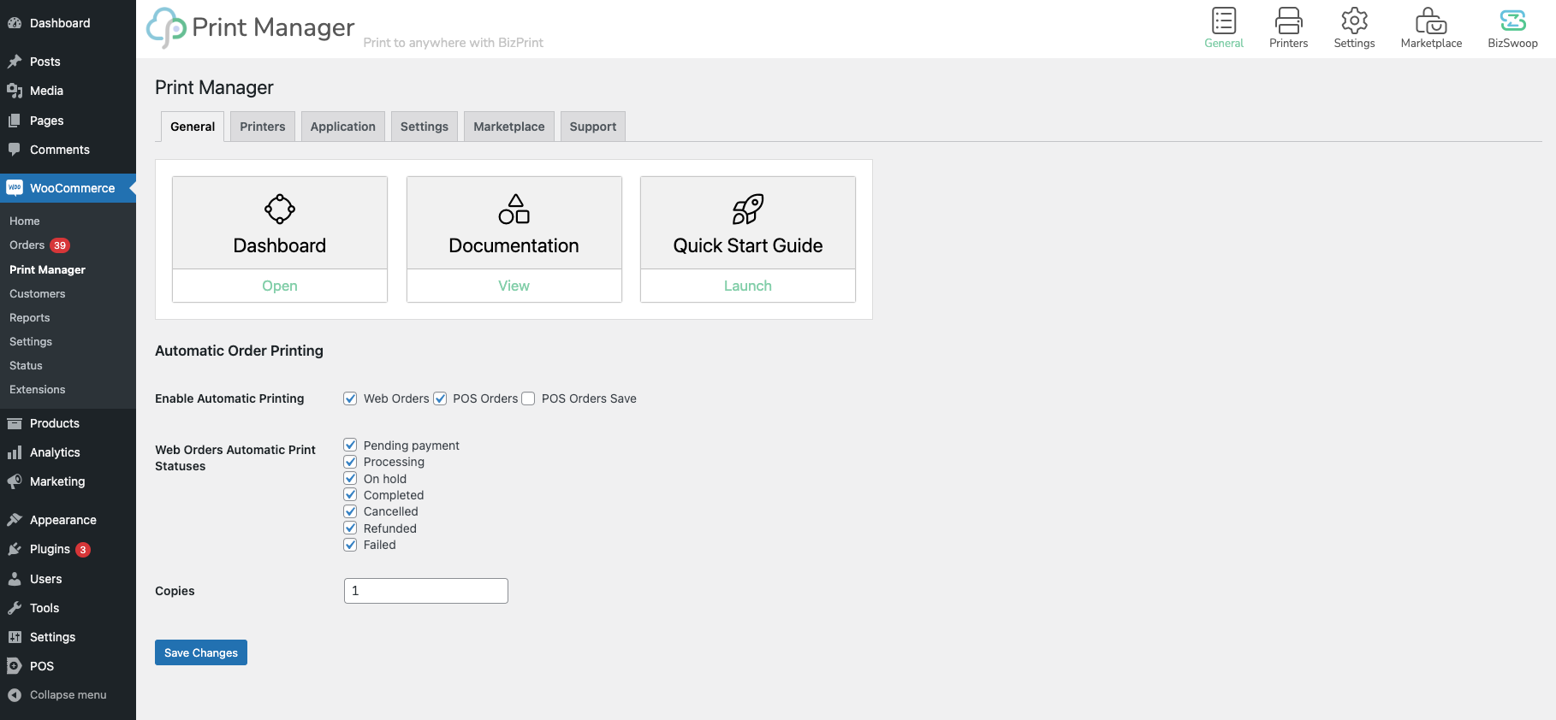Click View under Documentation card

[x=514, y=286]
